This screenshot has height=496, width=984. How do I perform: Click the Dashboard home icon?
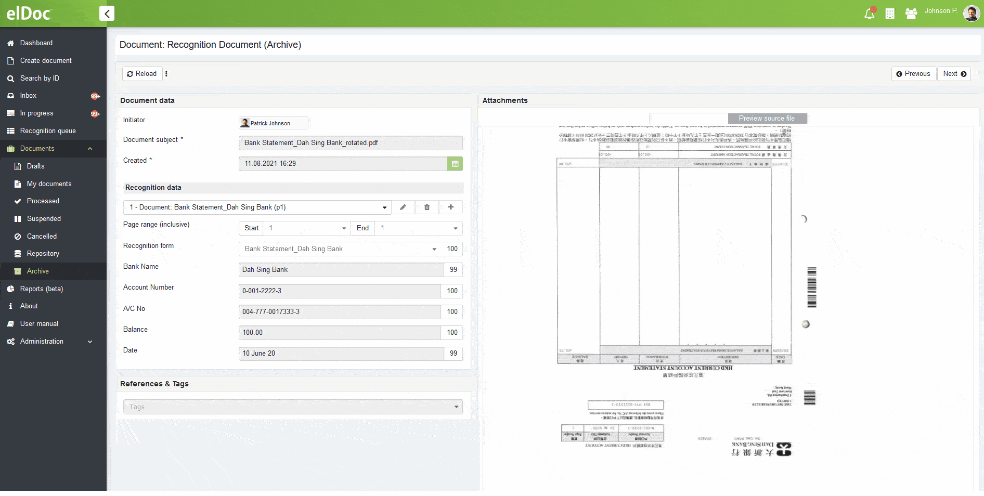coord(10,43)
